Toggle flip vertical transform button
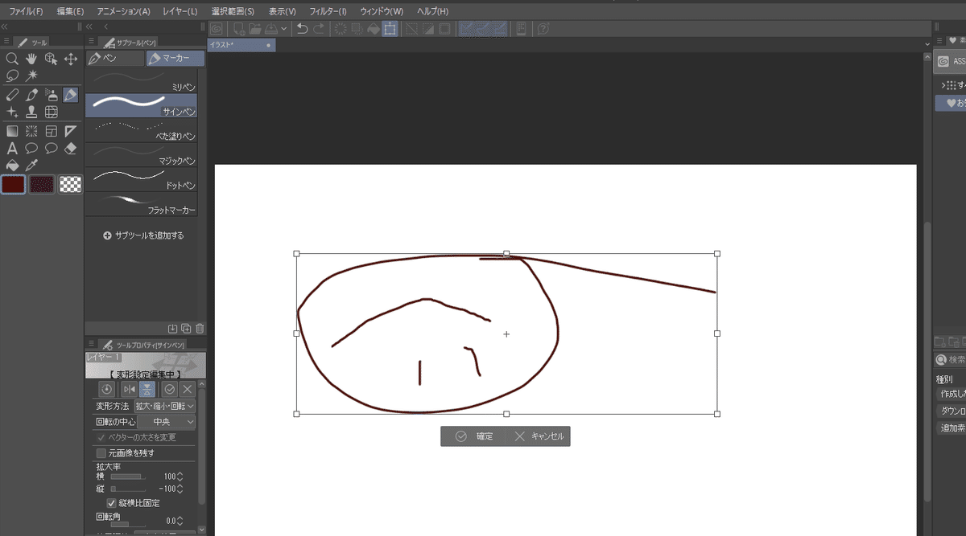Viewport: 966px width, 536px height. tap(147, 389)
